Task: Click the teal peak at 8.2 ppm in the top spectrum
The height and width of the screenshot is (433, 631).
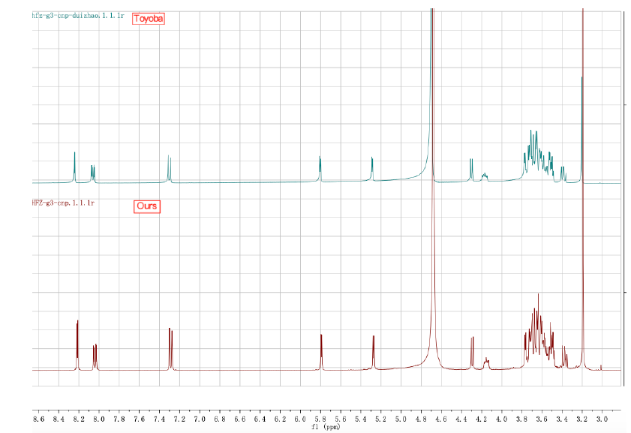Action: [x=75, y=167]
